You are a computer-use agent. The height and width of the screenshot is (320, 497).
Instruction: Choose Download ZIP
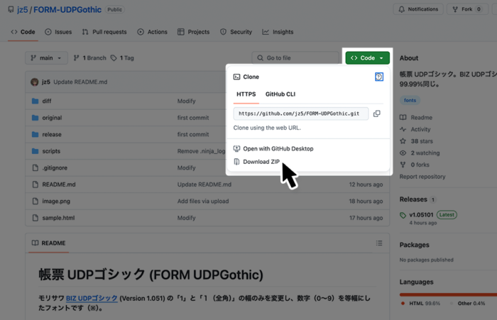[x=256, y=162]
